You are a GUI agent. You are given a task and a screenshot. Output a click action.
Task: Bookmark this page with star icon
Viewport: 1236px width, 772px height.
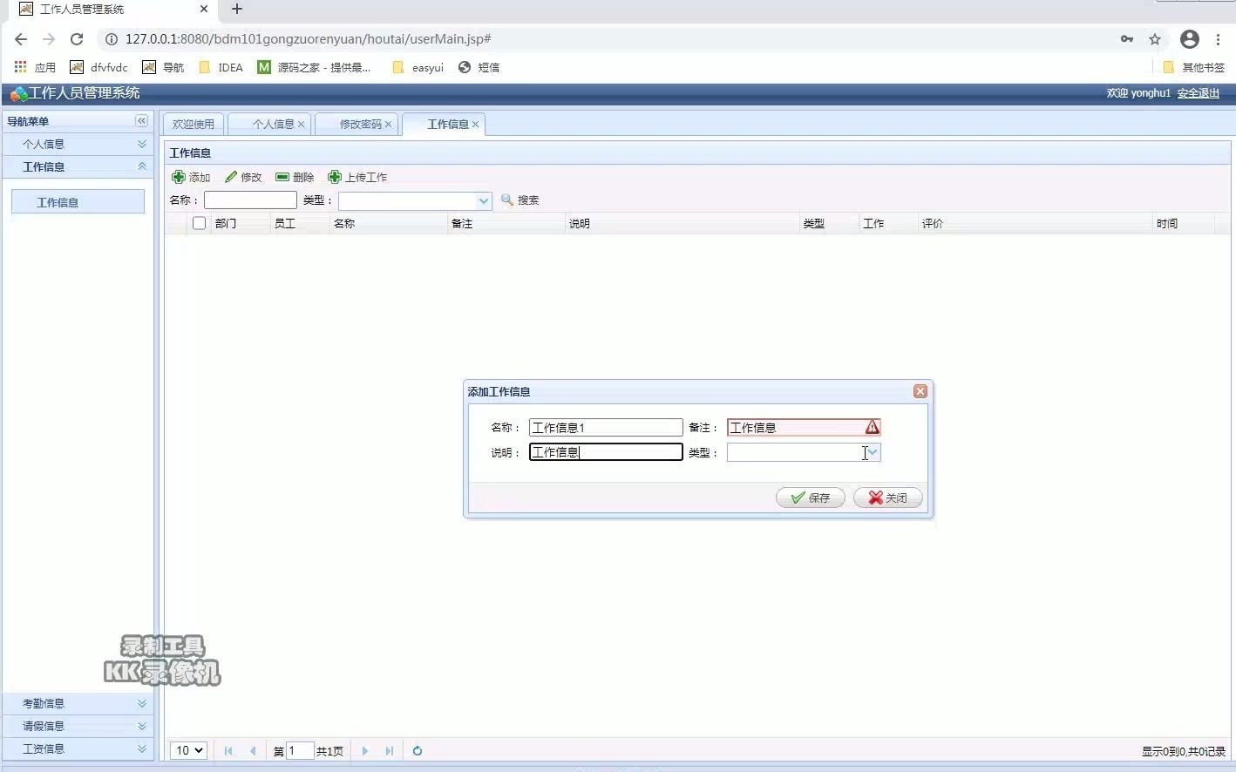coord(1155,39)
